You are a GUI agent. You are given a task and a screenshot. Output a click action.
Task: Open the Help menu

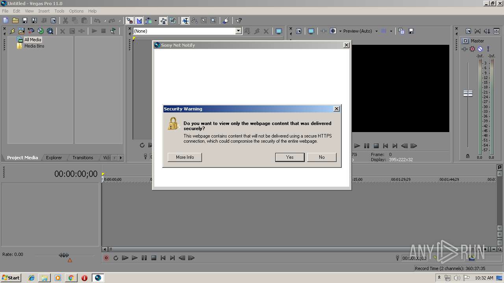tap(93, 11)
